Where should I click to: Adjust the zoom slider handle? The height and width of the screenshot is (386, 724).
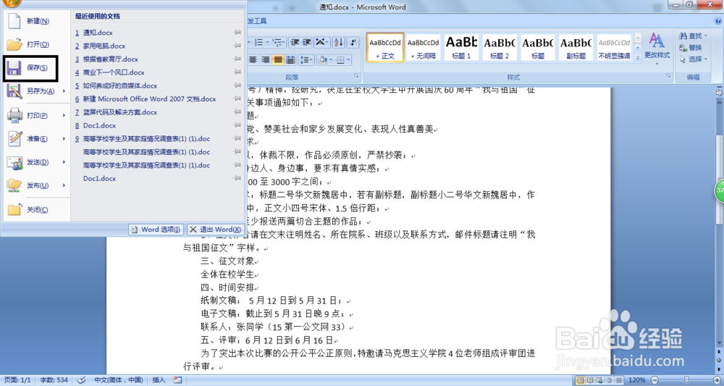pyautogui.click(x=686, y=379)
